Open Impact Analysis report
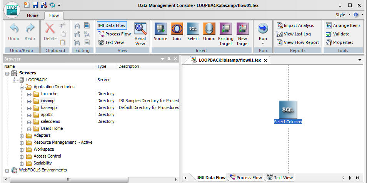The height and width of the screenshot is (183, 367). (295, 25)
